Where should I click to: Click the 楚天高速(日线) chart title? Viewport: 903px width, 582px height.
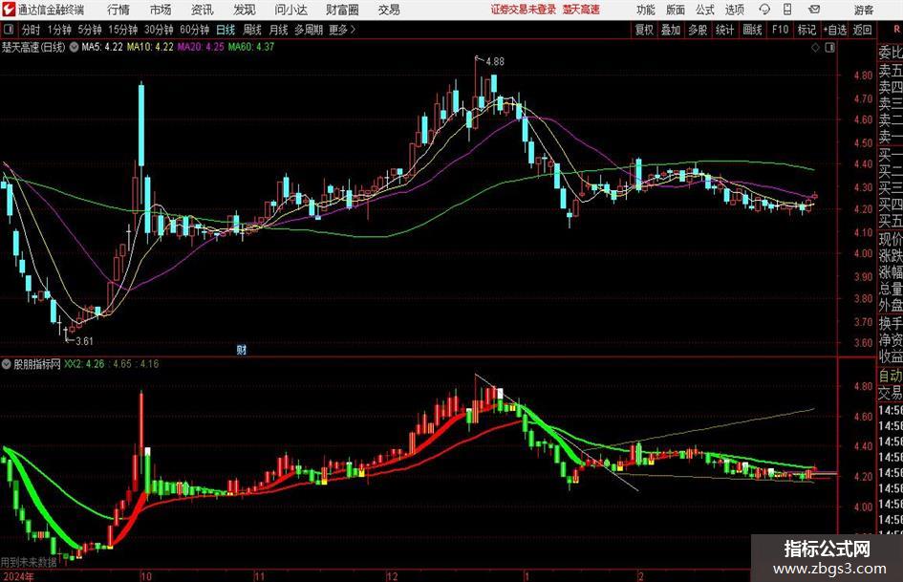click(33, 47)
